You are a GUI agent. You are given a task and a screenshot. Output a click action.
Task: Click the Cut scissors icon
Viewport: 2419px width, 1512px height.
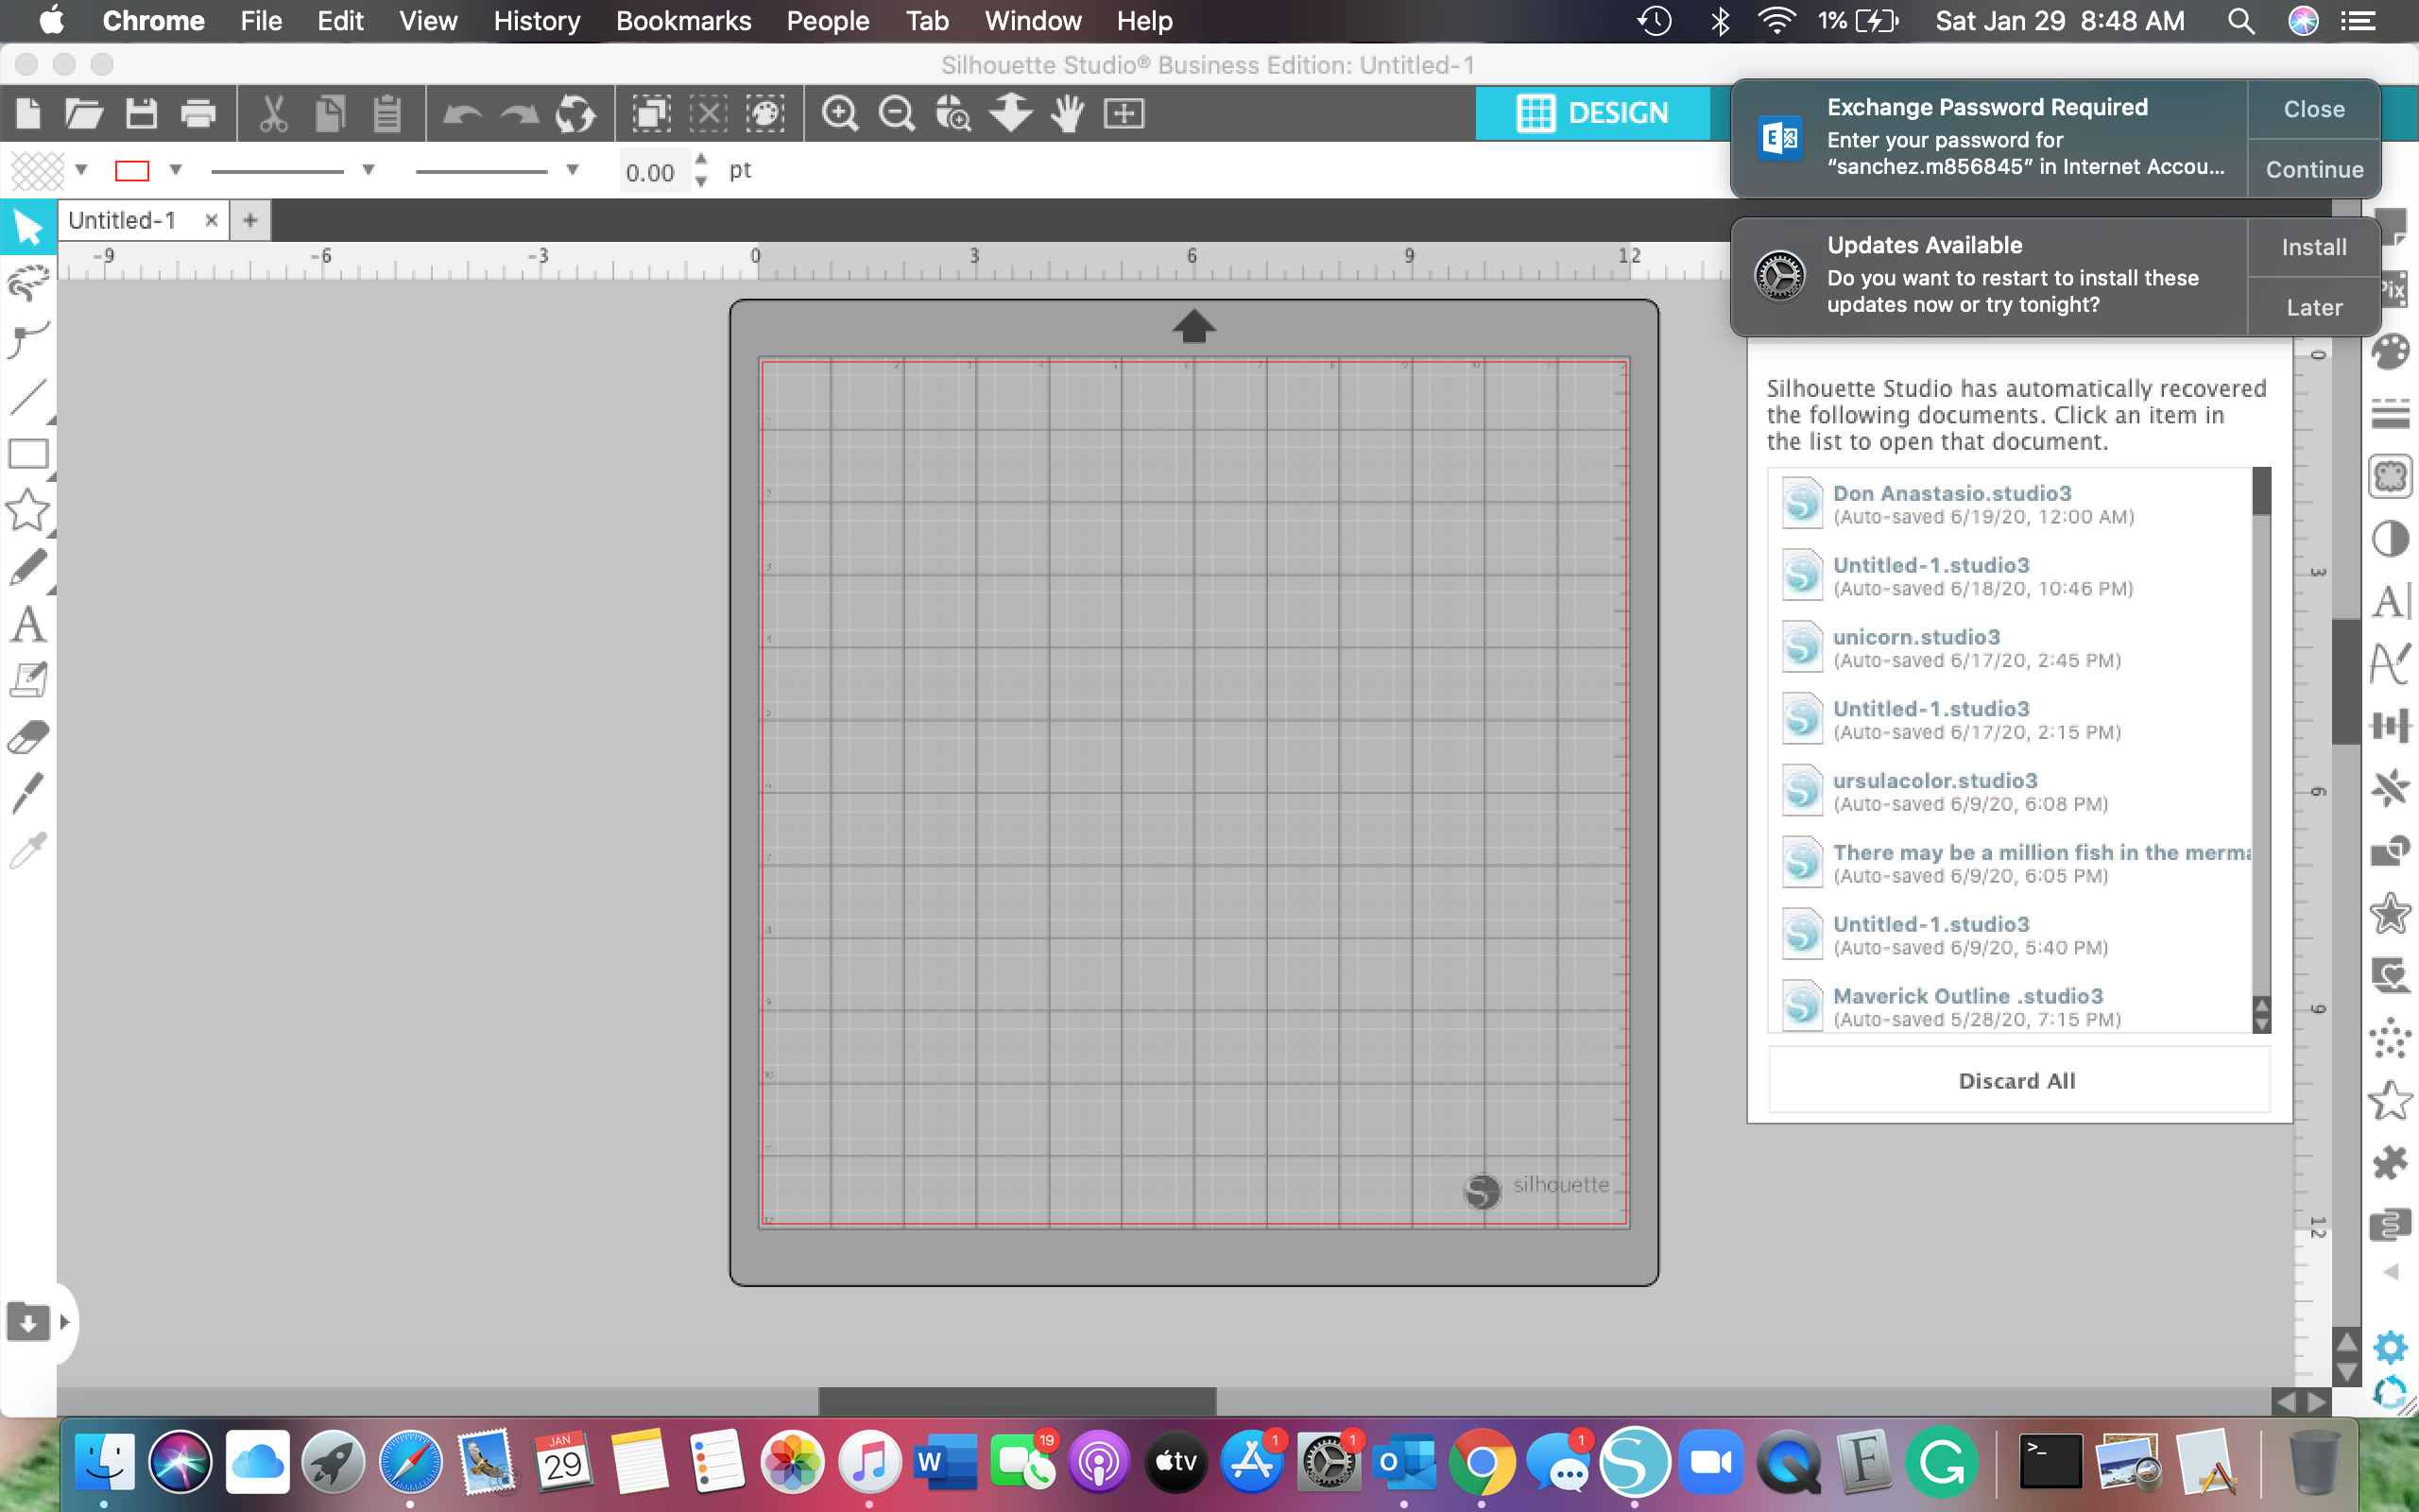pyautogui.click(x=273, y=113)
